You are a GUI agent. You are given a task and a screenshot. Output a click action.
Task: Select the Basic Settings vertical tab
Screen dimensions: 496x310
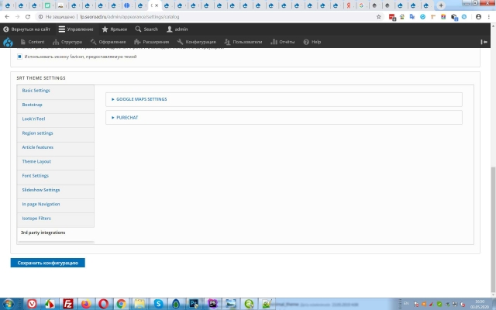pos(36,91)
